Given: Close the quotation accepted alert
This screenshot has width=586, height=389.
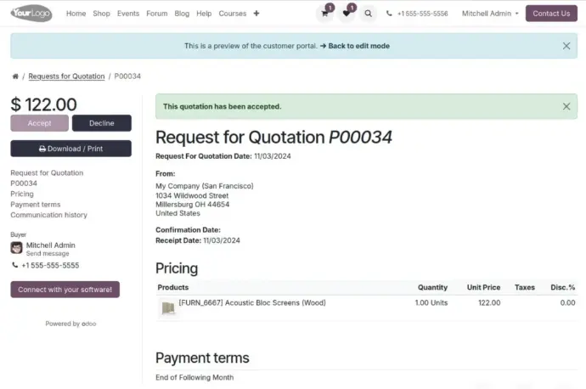Looking at the screenshot, I should coord(566,106).
